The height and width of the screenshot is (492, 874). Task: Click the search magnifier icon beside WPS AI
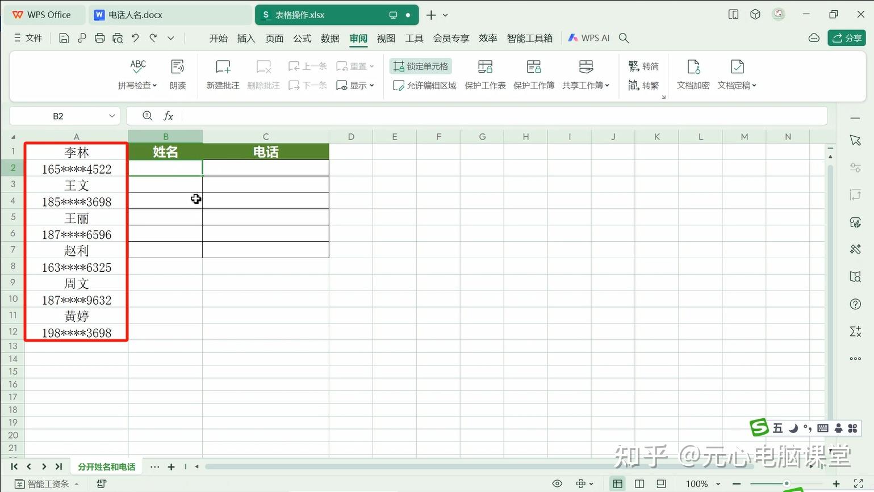click(624, 38)
